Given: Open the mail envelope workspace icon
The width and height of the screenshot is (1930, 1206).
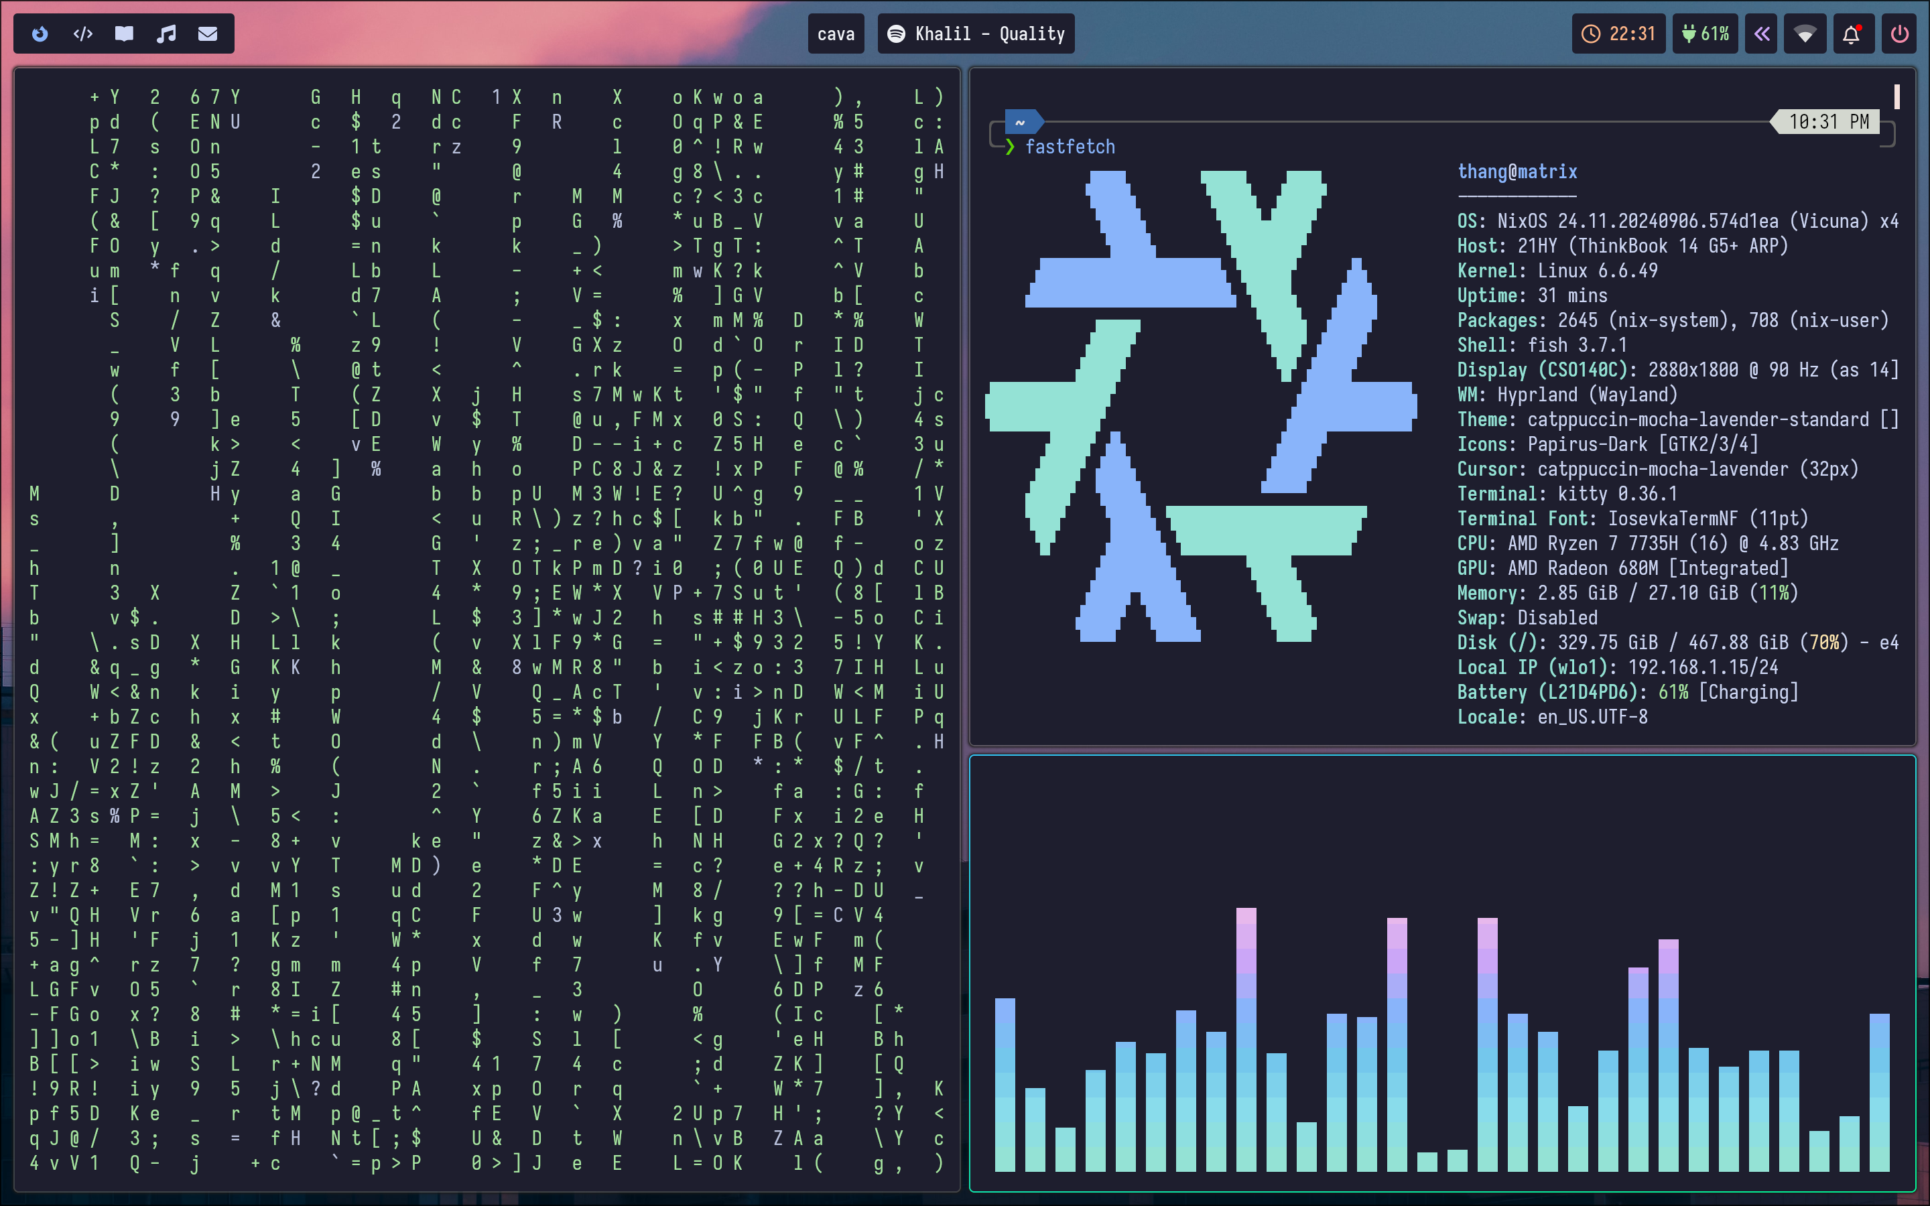Looking at the screenshot, I should [207, 33].
